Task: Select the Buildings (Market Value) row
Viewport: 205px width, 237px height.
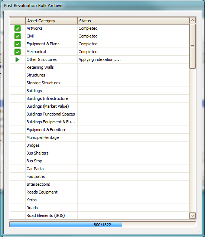Action: (x=100, y=106)
